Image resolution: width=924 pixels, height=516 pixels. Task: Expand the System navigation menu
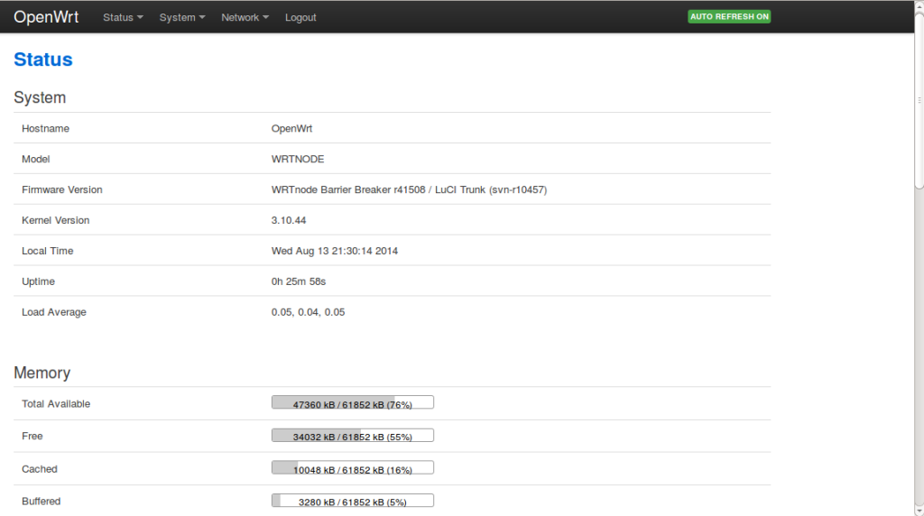pos(182,17)
